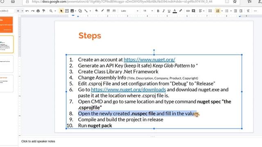Viewport: 262px width, 147px height.
Task: Open the insert image dropdown arrow
Action: (75, 11)
